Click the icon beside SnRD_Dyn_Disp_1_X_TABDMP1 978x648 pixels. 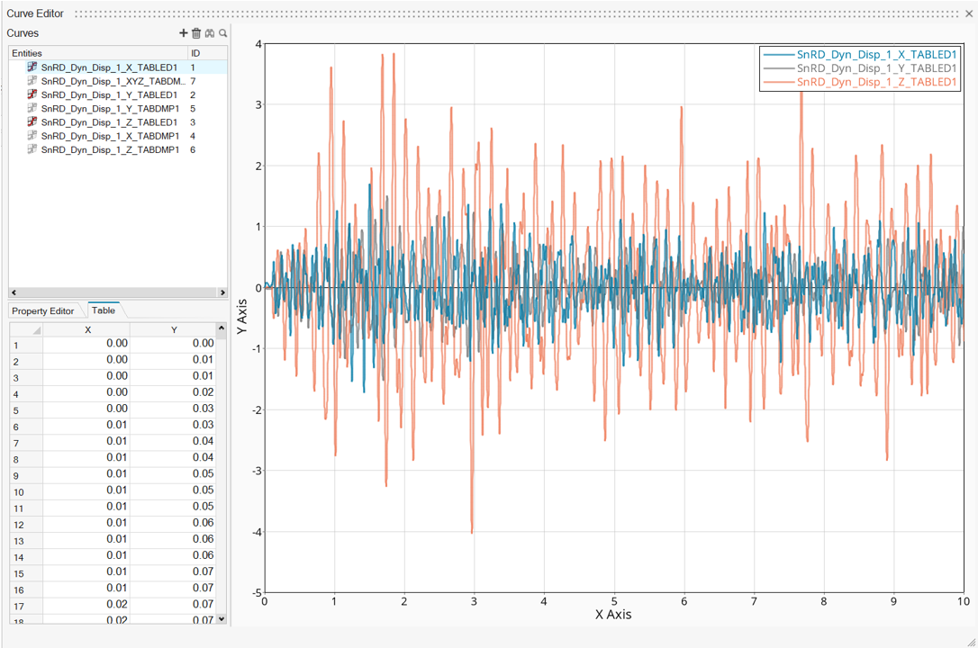(32, 136)
